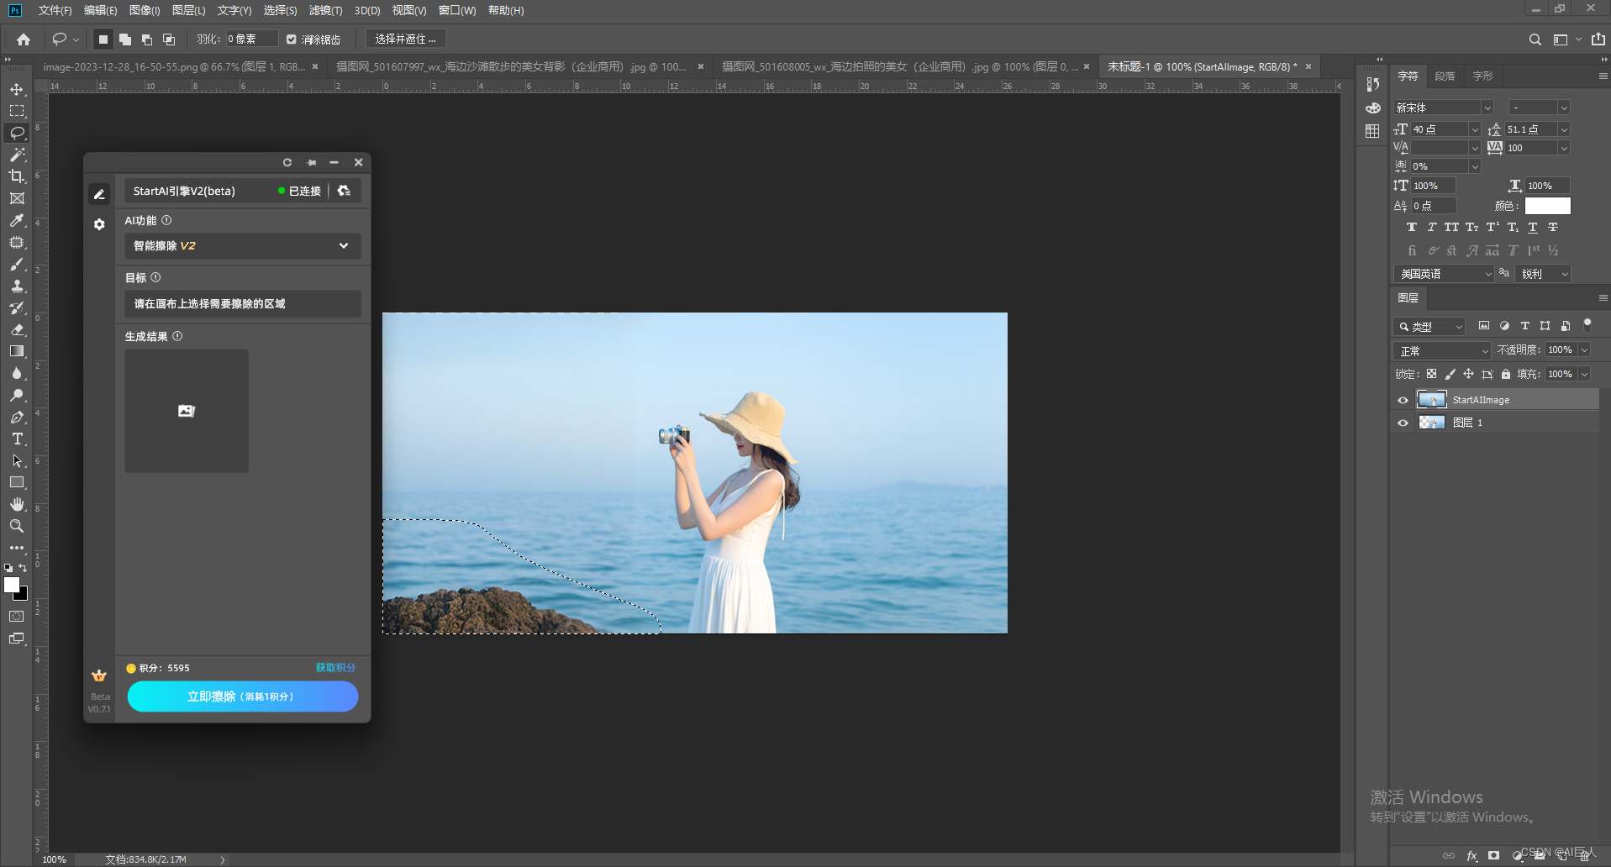Open the 图层(L) menu

click(x=188, y=10)
